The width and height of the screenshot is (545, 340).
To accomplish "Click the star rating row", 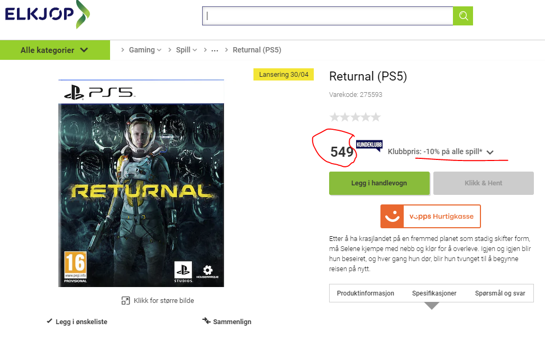I will pos(355,117).
